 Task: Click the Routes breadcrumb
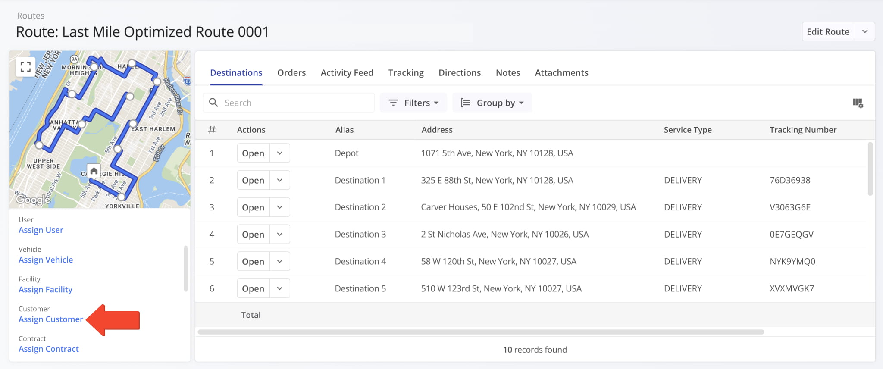point(31,16)
